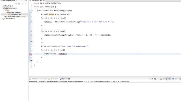The image size is (181, 101).
Task: Close the ArrayInput.java editor tab
Action: [44, 1]
